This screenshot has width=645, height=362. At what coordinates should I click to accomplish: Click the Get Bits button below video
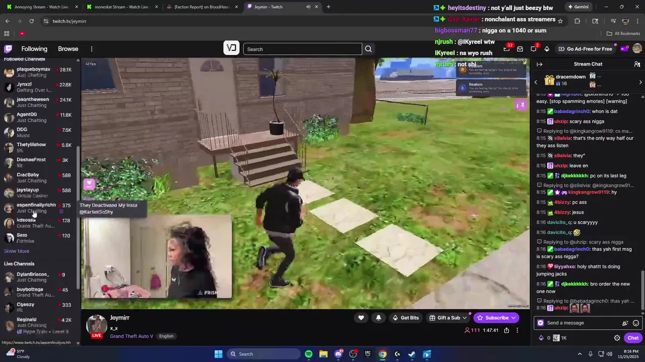point(406,318)
